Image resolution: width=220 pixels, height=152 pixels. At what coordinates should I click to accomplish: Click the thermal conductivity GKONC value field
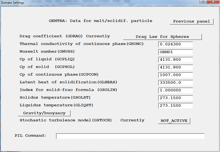tap(175, 44)
